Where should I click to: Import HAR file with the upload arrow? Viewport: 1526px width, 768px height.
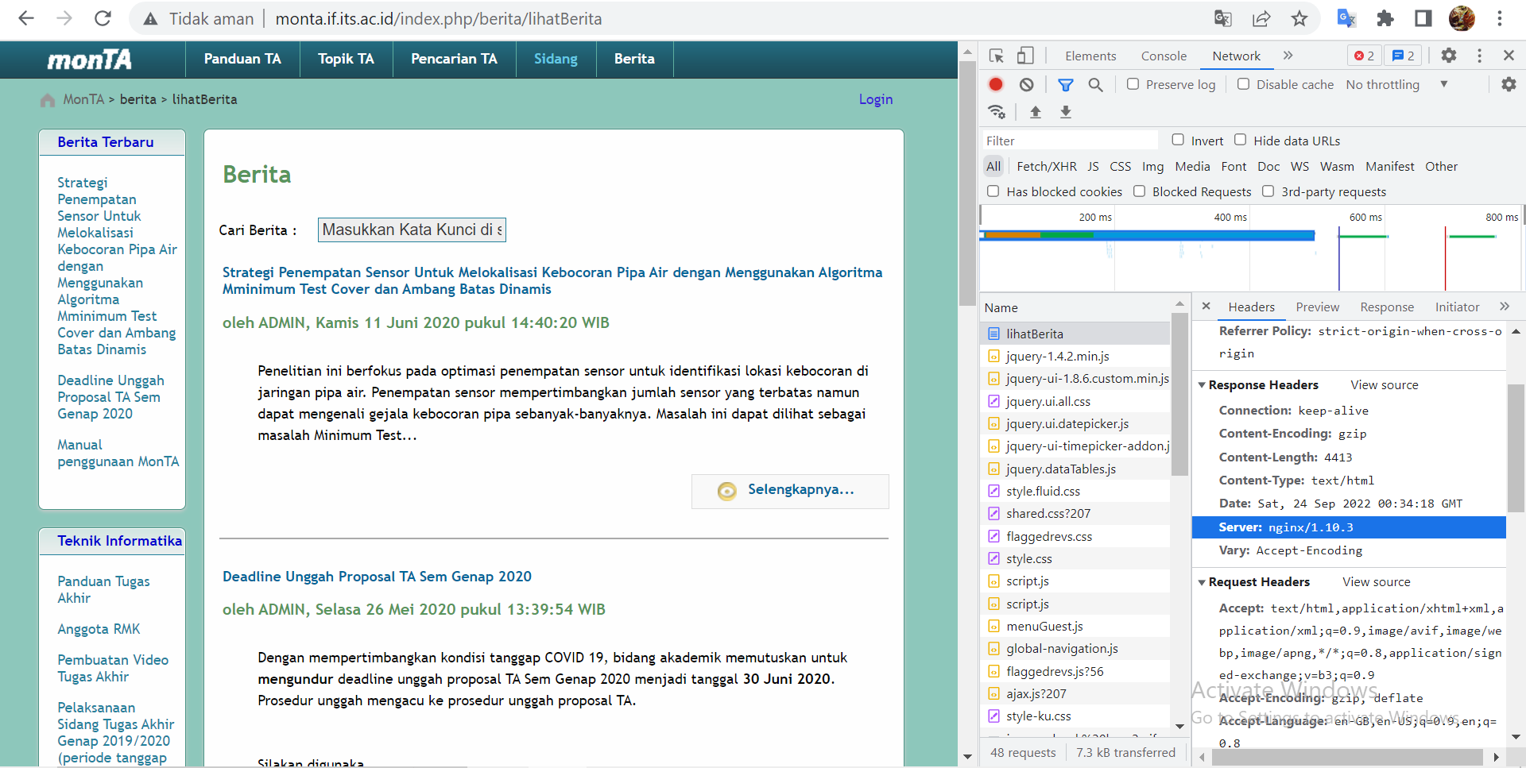[1036, 112]
